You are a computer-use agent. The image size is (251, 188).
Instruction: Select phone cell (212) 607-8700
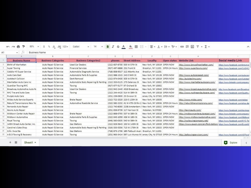[x=115, y=65]
